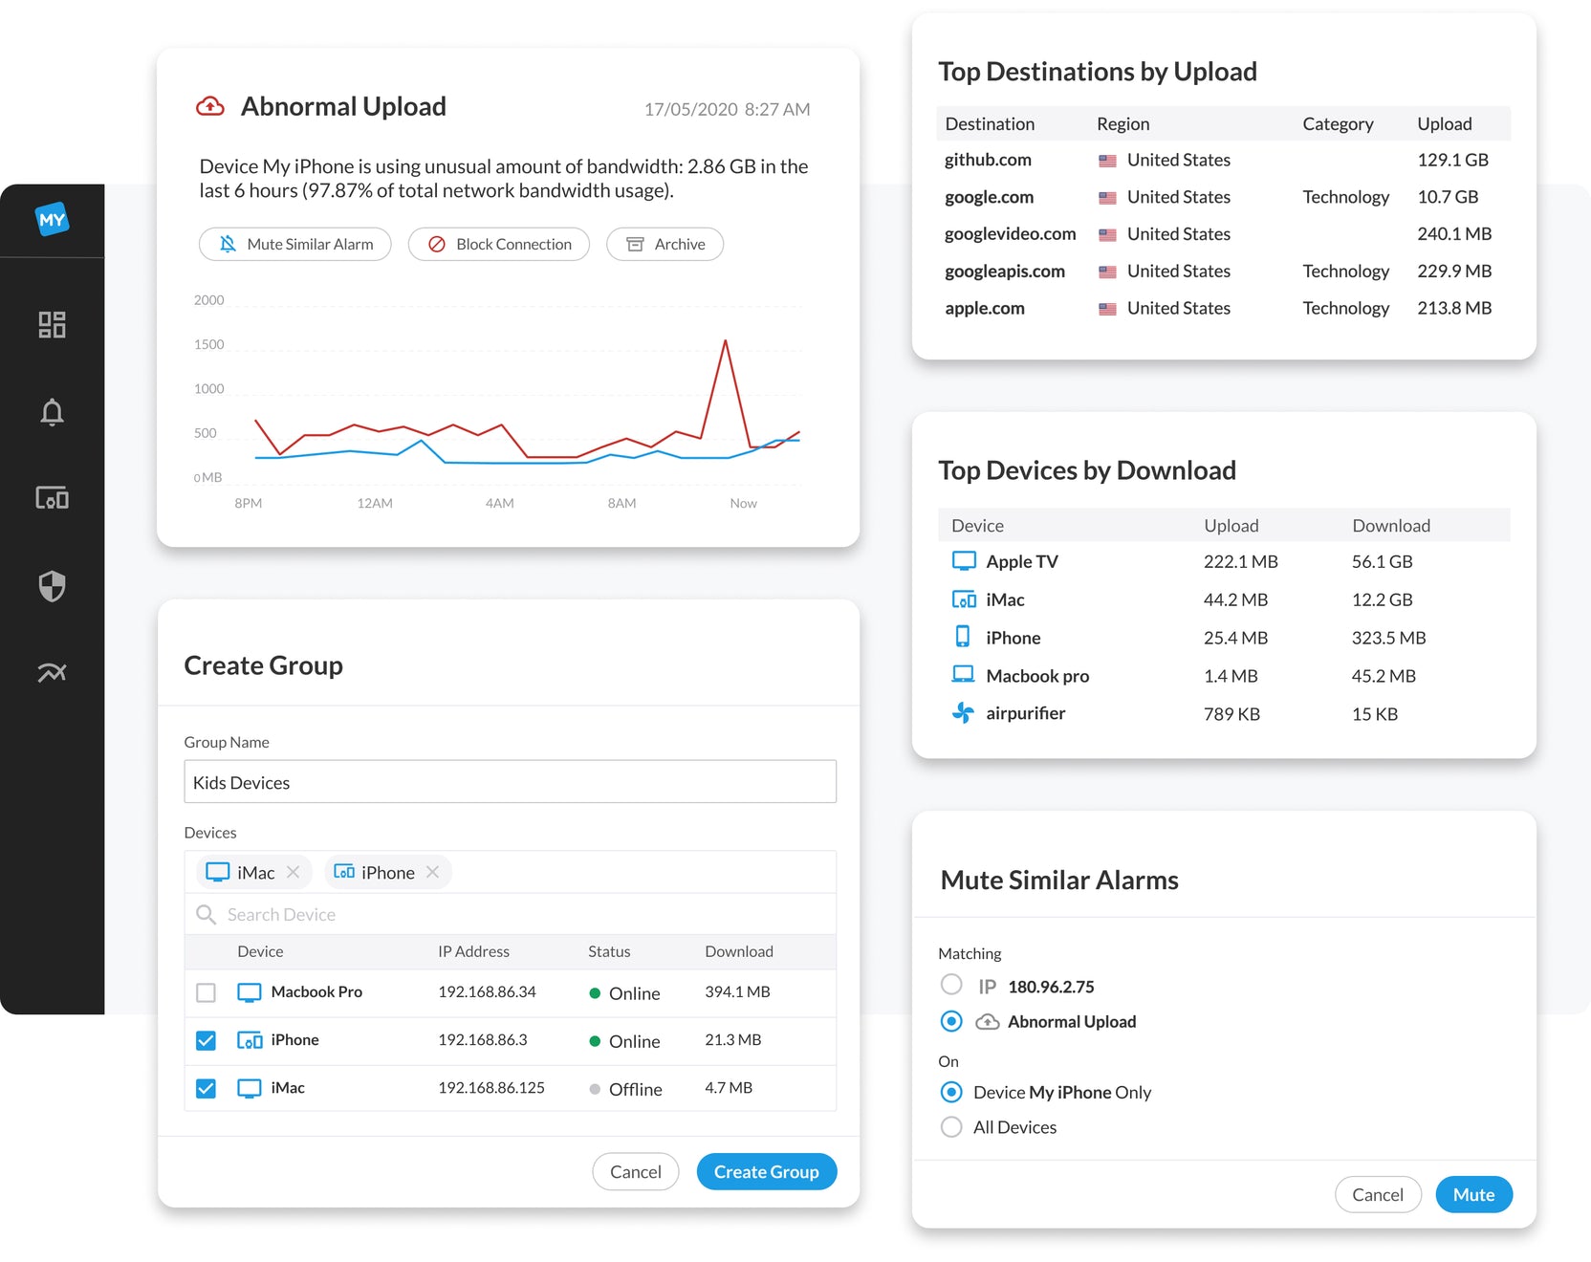Click the Group Name text field

pyautogui.click(x=510, y=782)
